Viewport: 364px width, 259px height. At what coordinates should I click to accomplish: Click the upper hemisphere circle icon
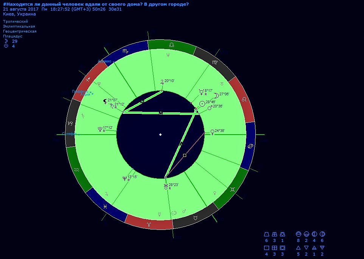[x=299, y=234]
